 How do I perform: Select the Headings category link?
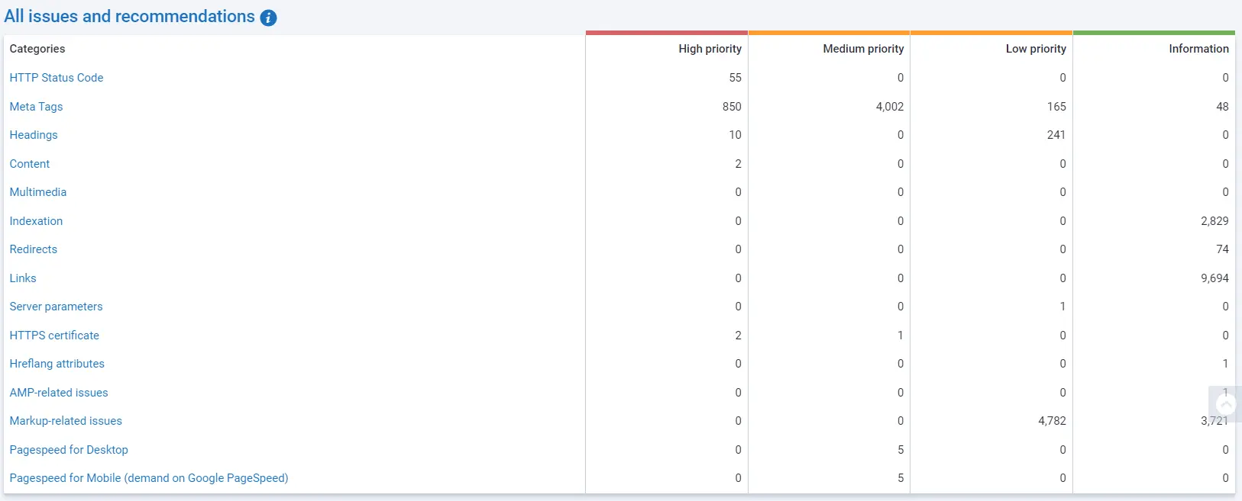click(x=34, y=135)
